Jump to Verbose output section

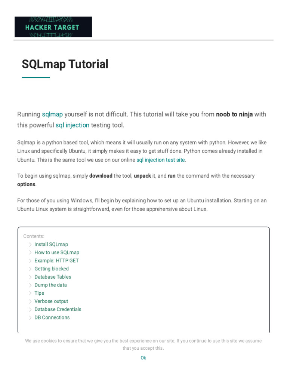pos(51,301)
